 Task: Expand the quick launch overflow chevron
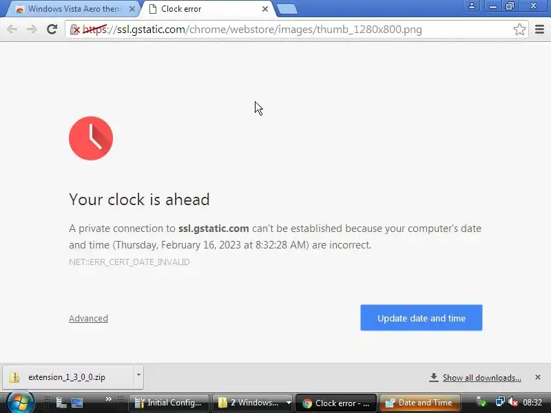click(109, 399)
